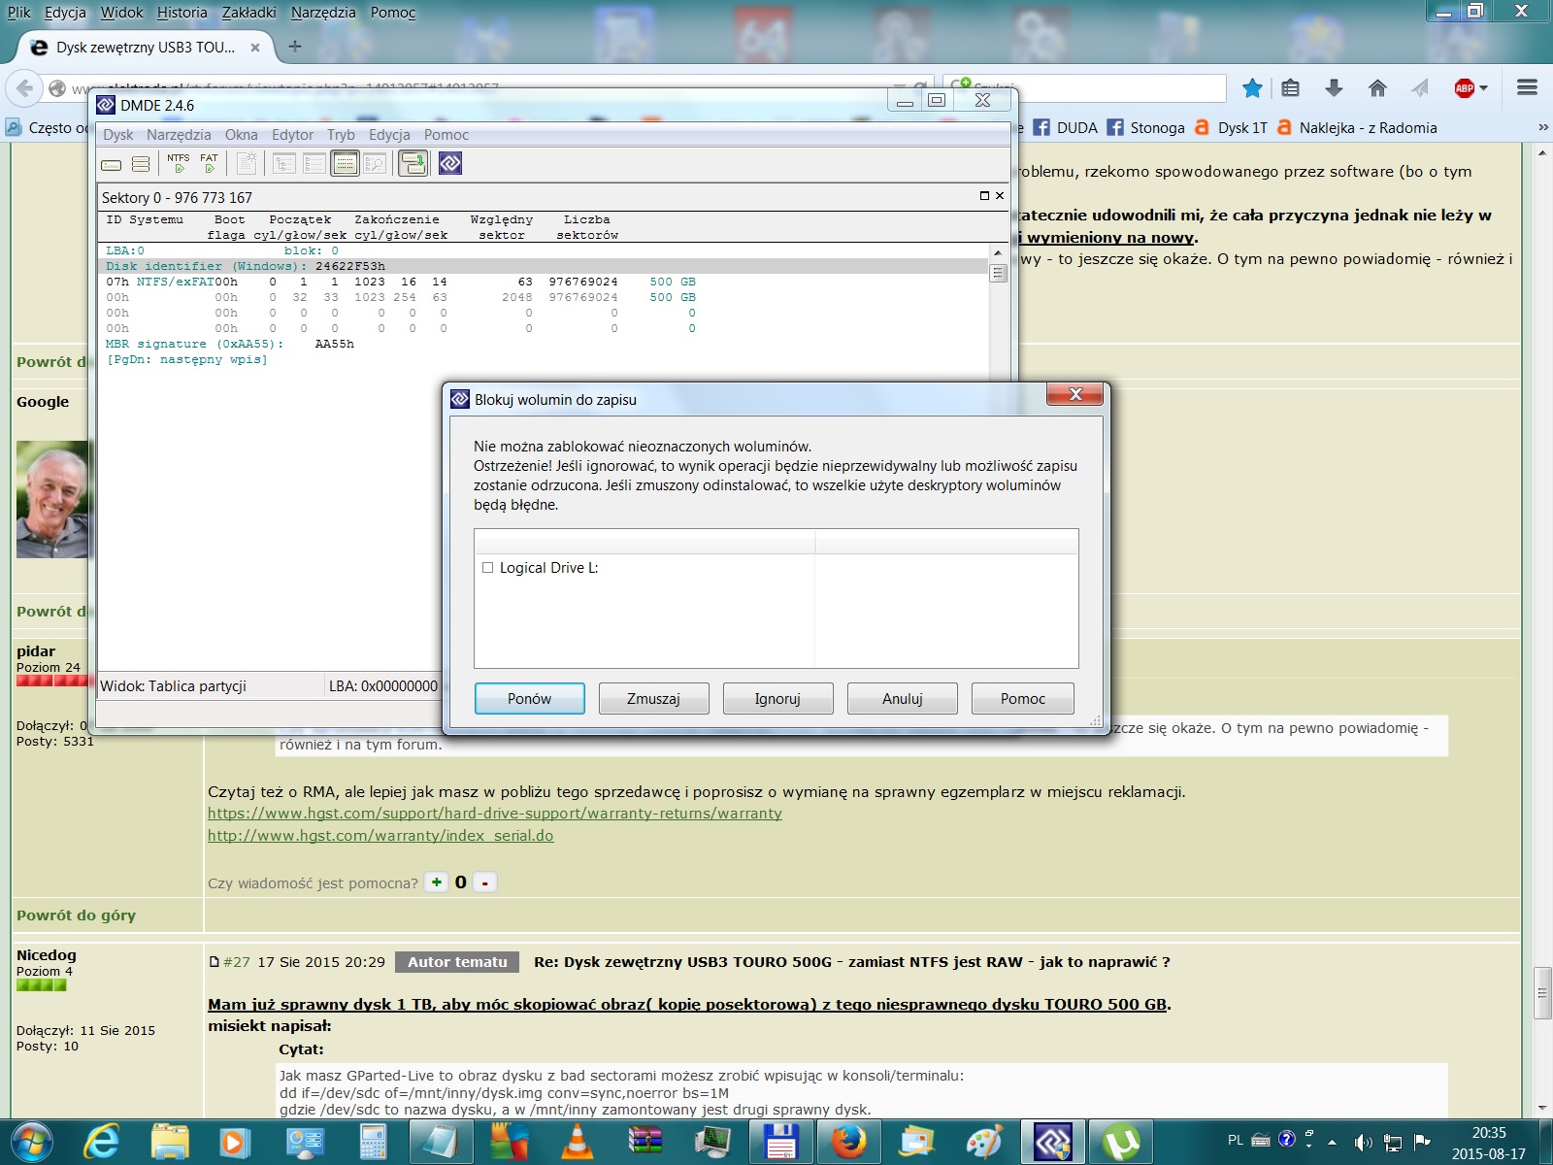
Task: Click scroll up arrow in DMDE partition list
Action: (997, 252)
